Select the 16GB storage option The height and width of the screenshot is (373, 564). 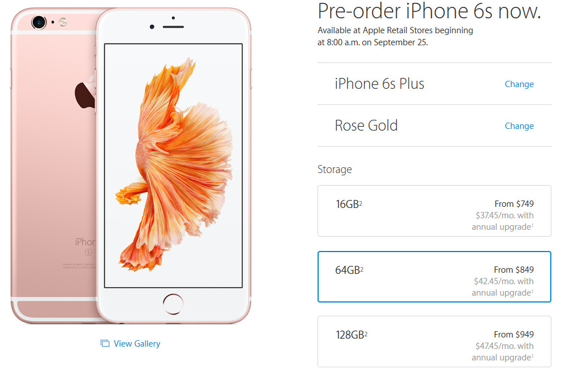click(x=434, y=211)
